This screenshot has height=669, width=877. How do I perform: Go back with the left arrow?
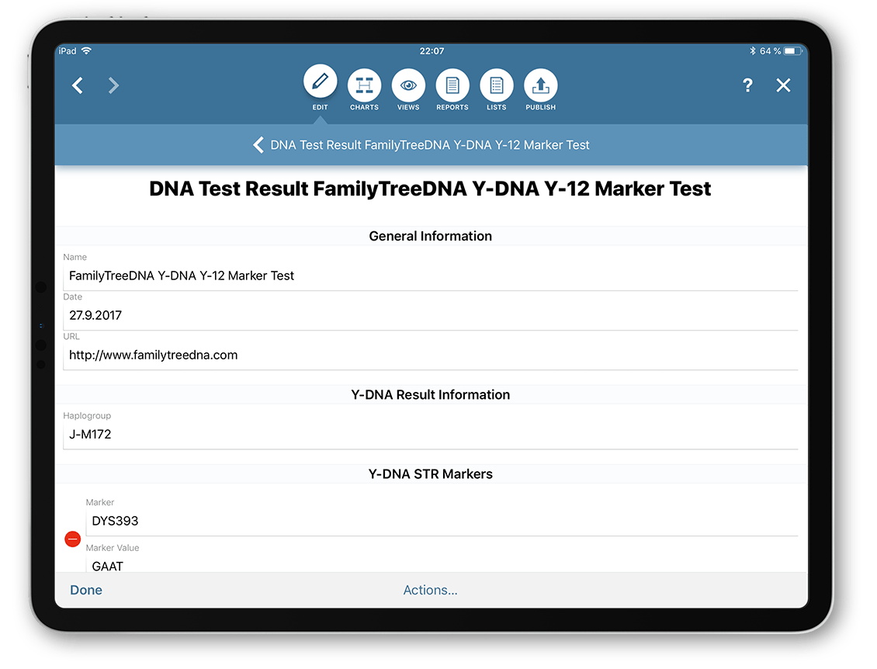(78, 85)
